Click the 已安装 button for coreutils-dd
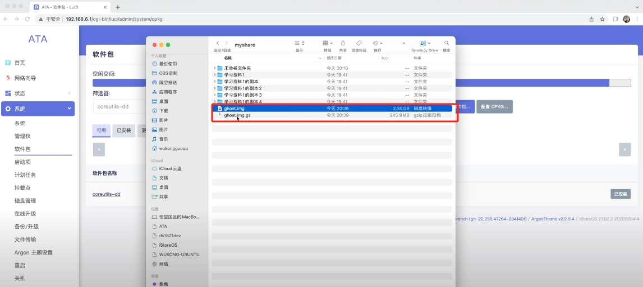643x287 pixels. coord(621,194)
